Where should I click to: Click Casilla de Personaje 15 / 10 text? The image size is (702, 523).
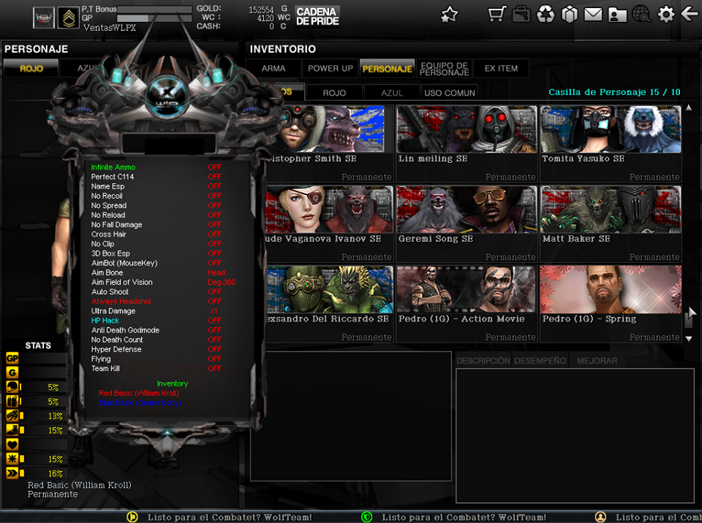pyautogui.click(x=614, y=92)
